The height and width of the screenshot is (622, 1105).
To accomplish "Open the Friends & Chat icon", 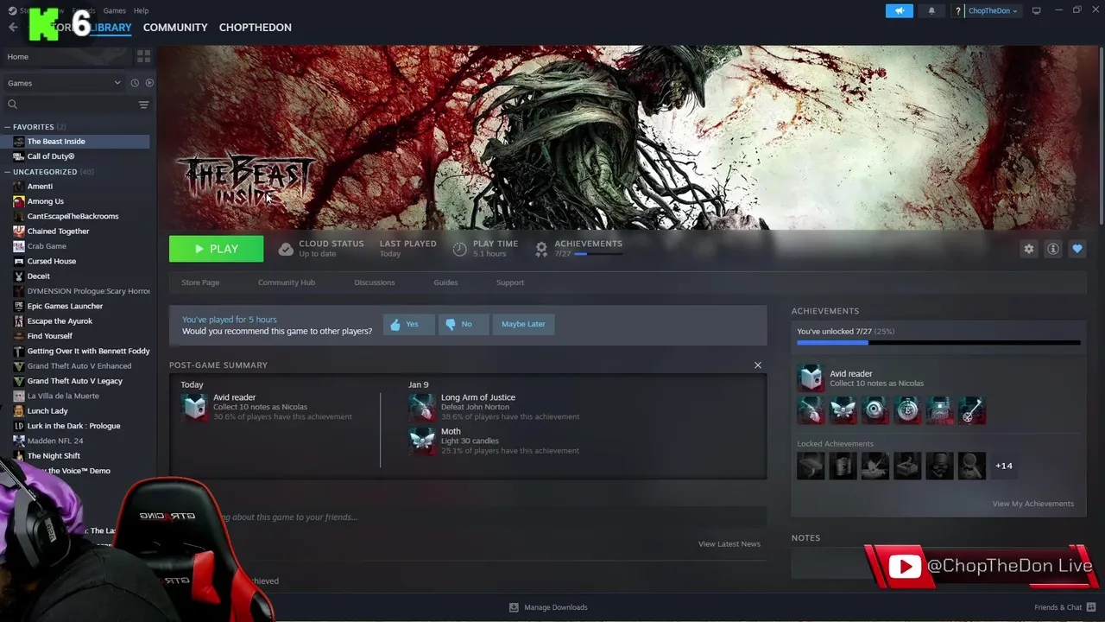I will (1091, 607).
